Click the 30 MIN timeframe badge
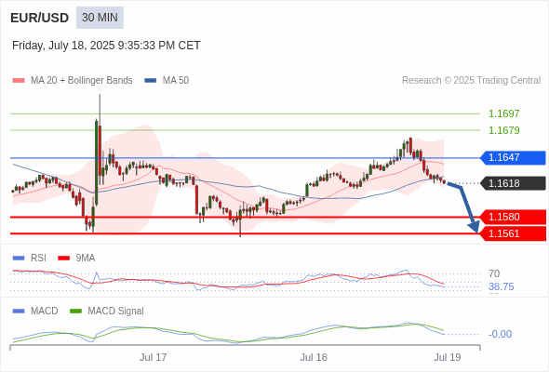The height and width of the screenshot is (372, 549). tap(100, 18)
